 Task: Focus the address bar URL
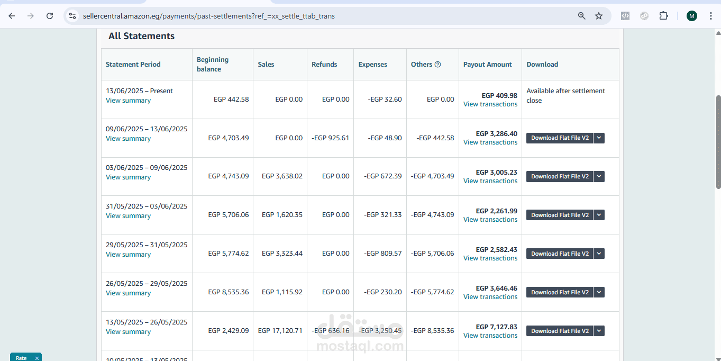click(209, 16)
